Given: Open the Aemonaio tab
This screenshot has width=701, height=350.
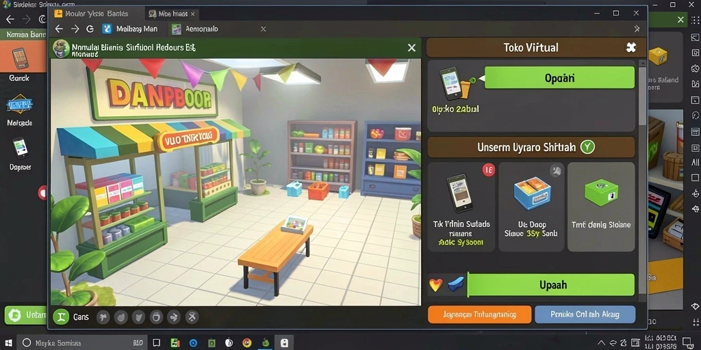Looking at the screenshot, I should (x=196, y=29).
